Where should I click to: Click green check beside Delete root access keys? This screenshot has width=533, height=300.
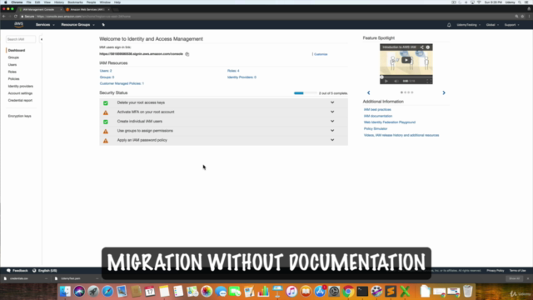tap(106, 103)
